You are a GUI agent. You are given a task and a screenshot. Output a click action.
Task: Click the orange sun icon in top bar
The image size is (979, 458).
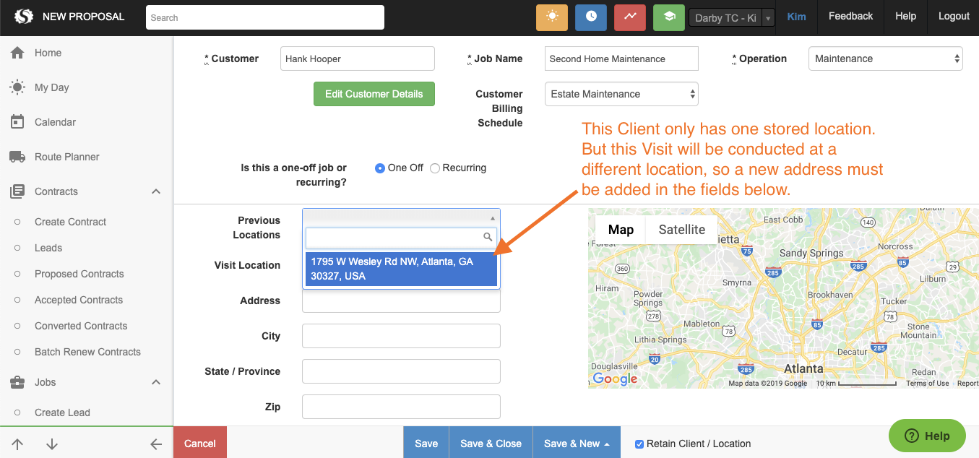551,16
